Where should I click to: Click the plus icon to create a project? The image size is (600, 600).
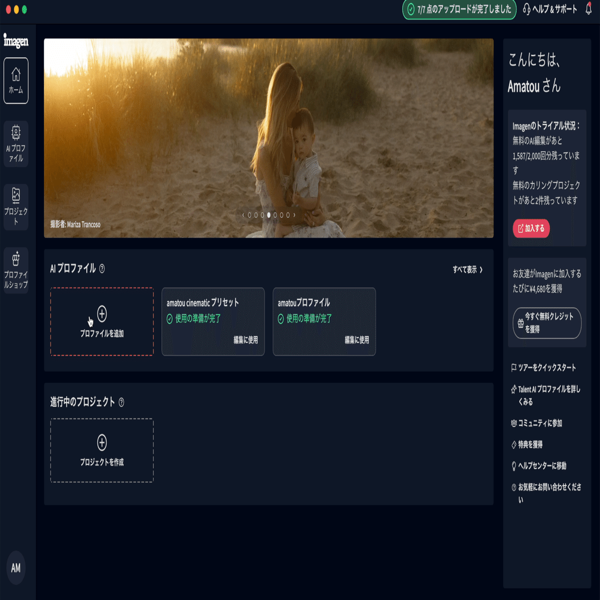coord(102,443)
